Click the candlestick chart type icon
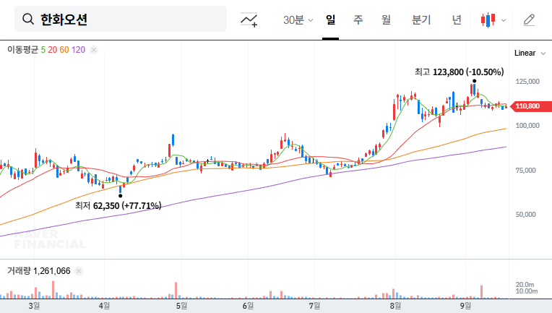552x313 pixels. tap(488, 20)
